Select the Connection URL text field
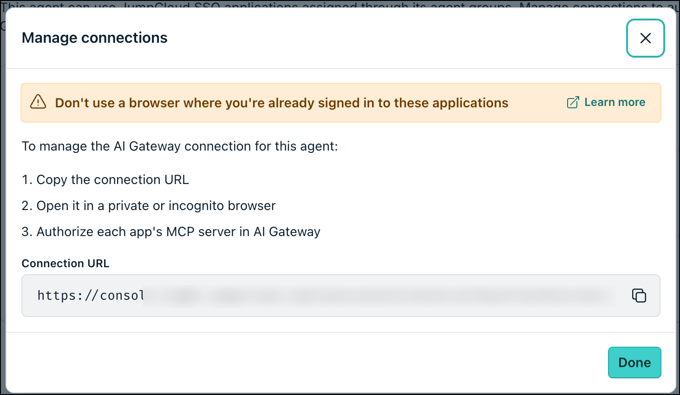Image resolution: width=680 pixels, height=395 pixels. [x=341, y=296]
